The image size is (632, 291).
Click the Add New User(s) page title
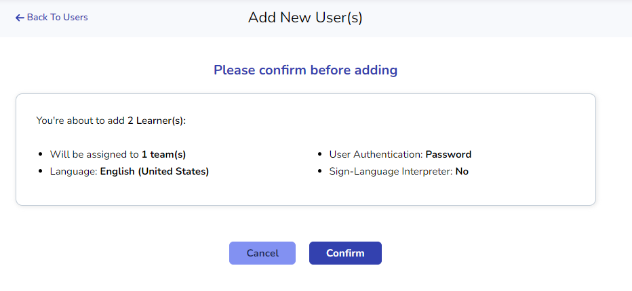tap(305, 18)
